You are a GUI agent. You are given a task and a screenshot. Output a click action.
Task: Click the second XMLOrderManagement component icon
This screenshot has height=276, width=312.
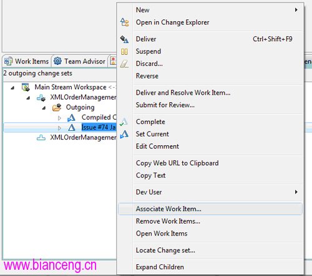pos(41,138)
